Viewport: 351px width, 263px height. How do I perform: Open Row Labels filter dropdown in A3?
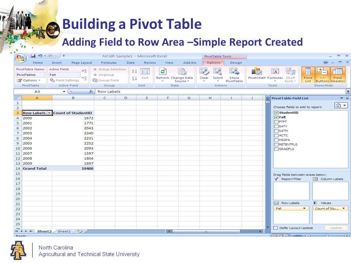pyautogui.click(x=49, y=113)
